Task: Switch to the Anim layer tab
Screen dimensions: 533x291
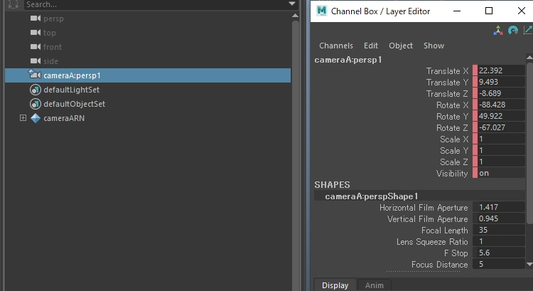Action: click(375, 285)
